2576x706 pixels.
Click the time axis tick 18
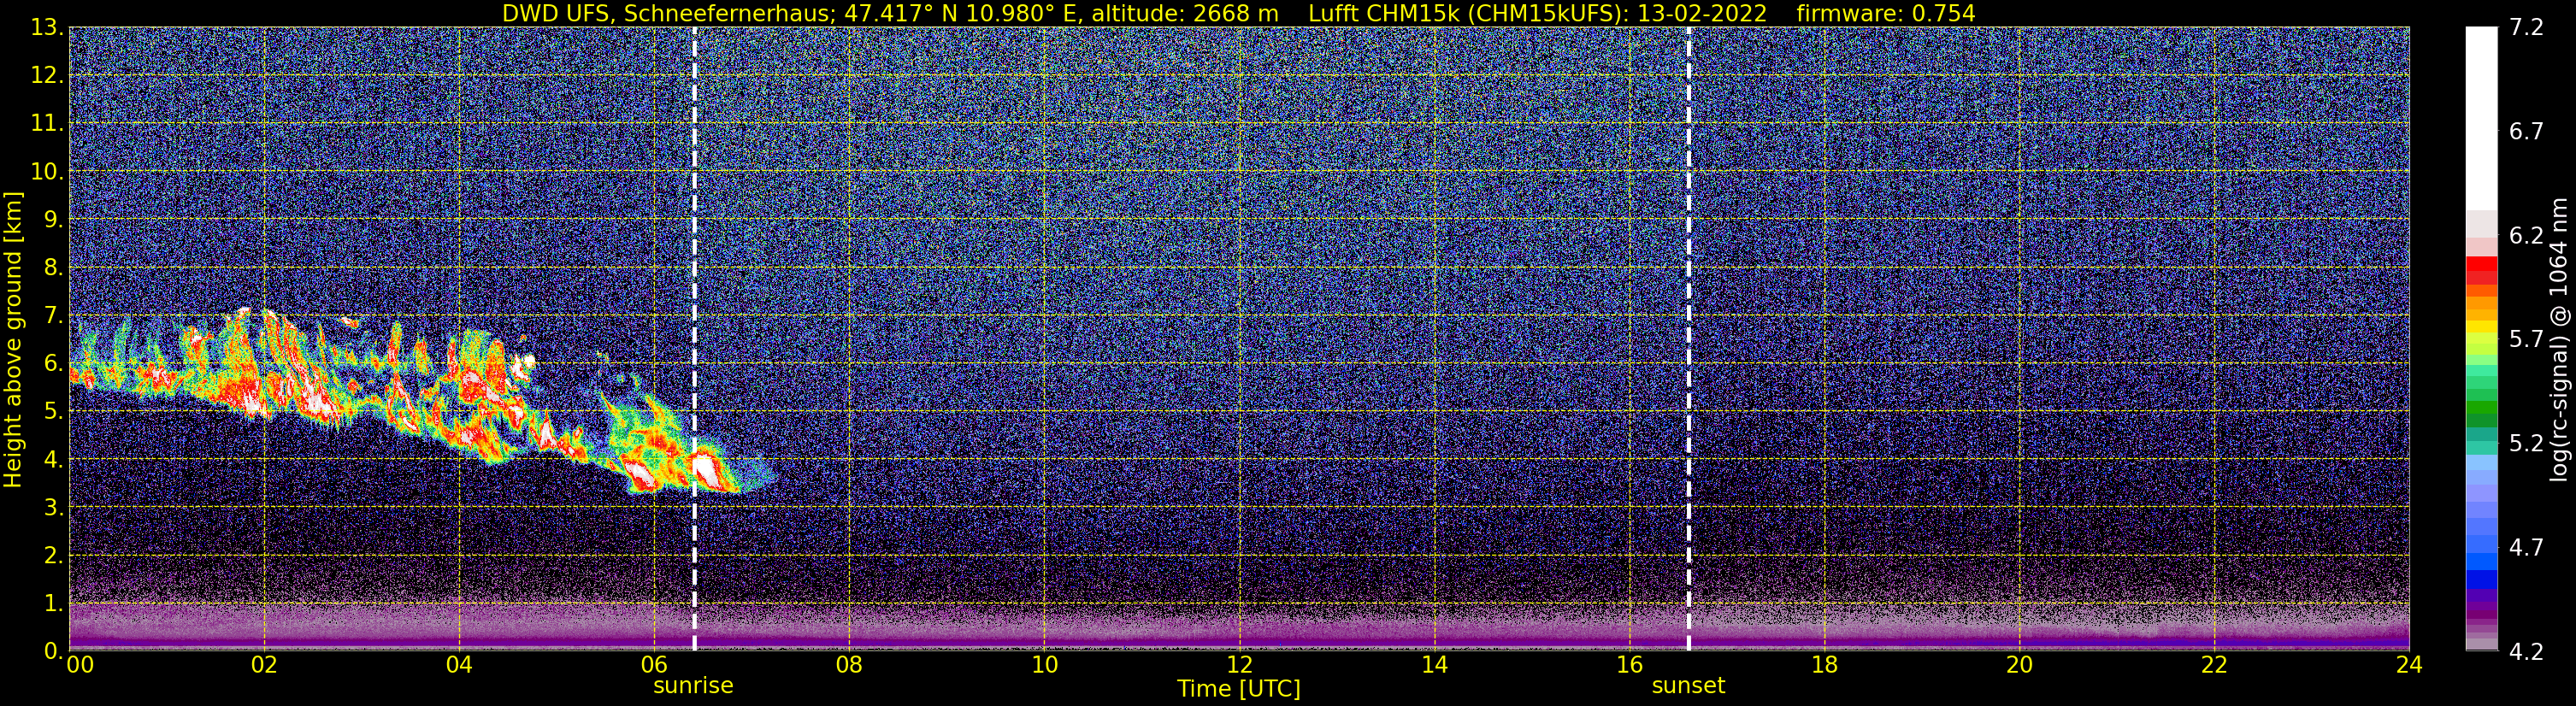1824,665
